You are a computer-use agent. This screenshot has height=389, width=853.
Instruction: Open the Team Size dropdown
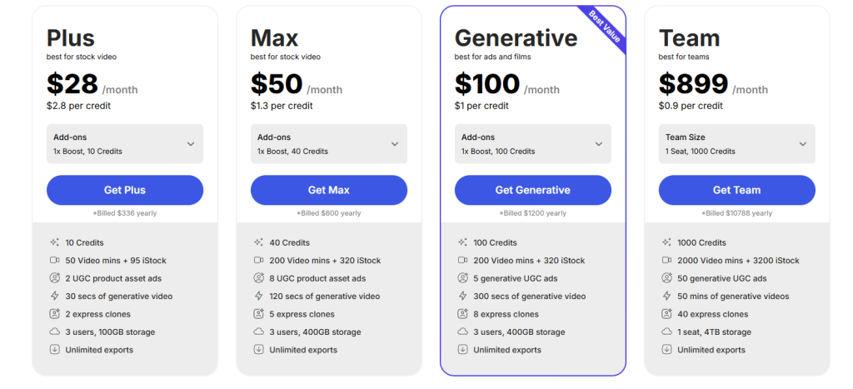pyautogui.click(x=737, y=143)
